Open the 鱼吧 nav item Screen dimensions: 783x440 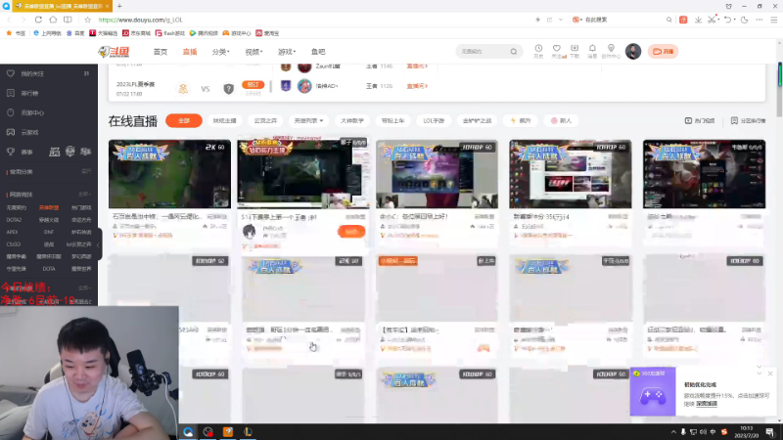pyautogui.click(x=318, y=52)
